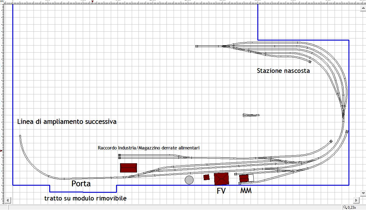Image resolution: width=366 pixels, height=210 pixels.
Task: Select the gray circular turntable object
Action: (189, 180)
